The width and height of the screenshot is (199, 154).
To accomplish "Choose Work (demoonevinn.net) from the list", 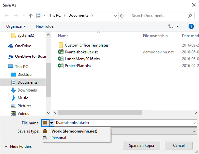I will pyautogui.click(x=74, y=131).
